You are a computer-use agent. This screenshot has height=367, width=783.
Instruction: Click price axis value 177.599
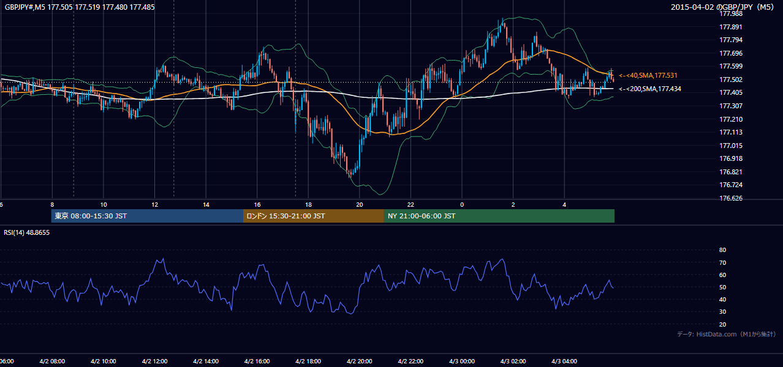pyautogui.click(x=732, y=66)
